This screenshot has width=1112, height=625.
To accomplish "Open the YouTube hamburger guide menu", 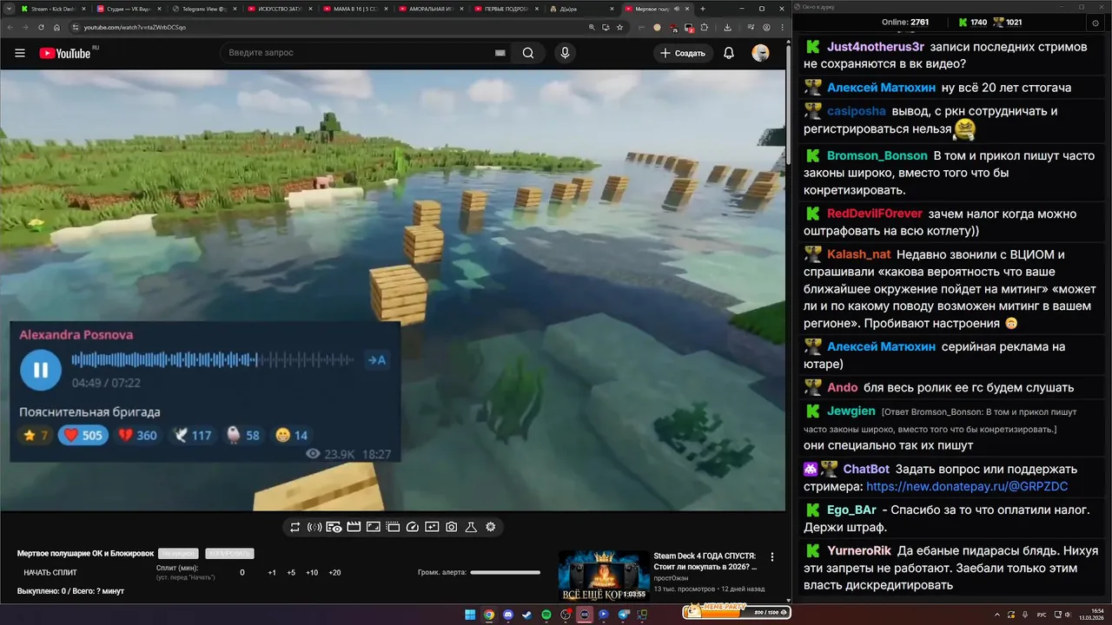I will click(x=20, y=53).
